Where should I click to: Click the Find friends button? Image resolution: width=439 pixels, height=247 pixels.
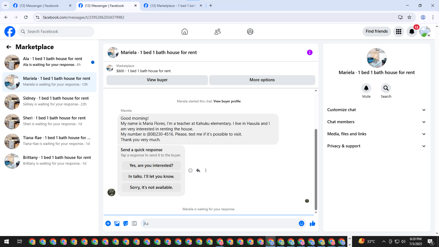377,31
